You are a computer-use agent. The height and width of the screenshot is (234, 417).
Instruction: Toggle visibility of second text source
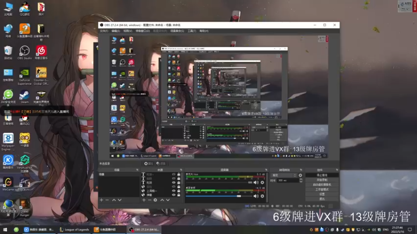click(174, 178)
